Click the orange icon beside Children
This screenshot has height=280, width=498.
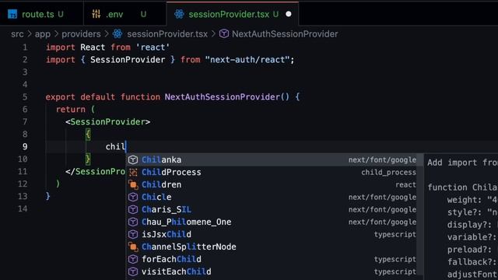point(133,184)
